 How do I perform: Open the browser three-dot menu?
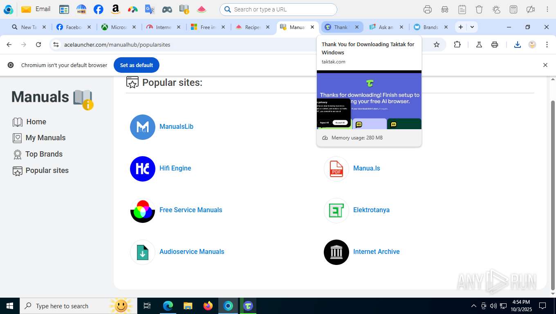[547, 45]
